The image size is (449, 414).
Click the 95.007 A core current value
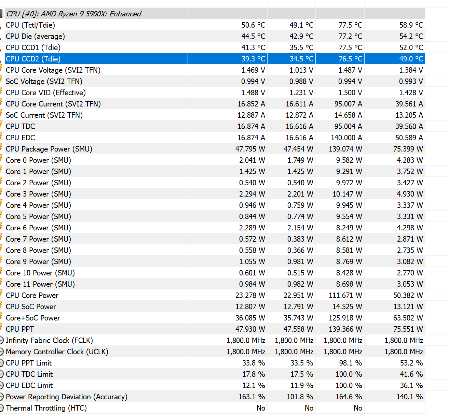(348, 104)
